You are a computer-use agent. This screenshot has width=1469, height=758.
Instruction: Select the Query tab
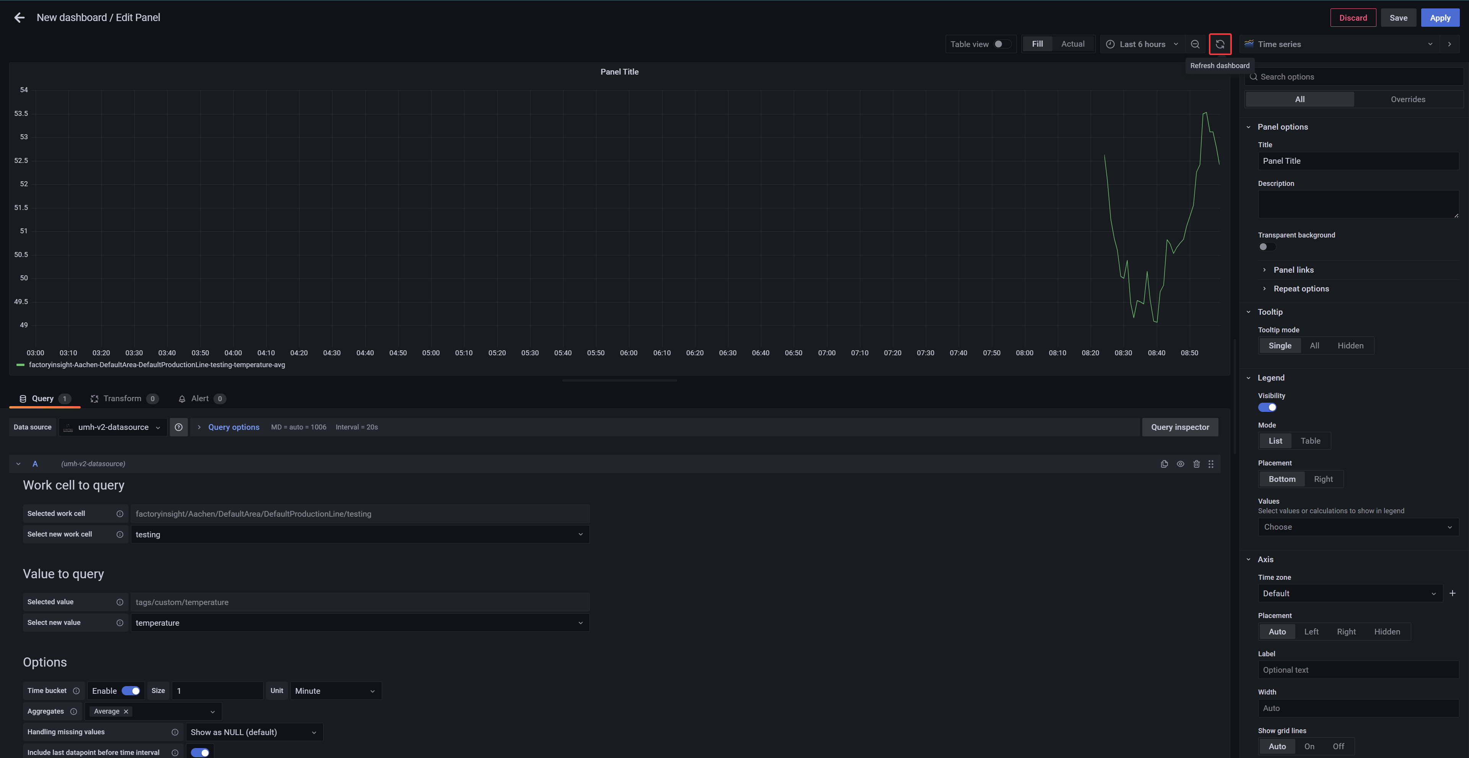pos(44,399)
